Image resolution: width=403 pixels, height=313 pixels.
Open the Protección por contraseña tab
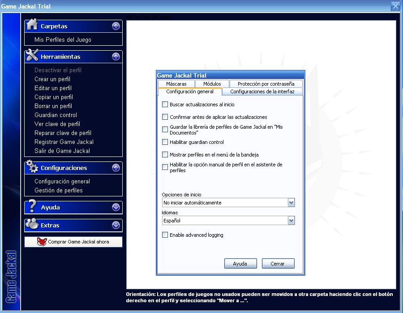(266, 84)
